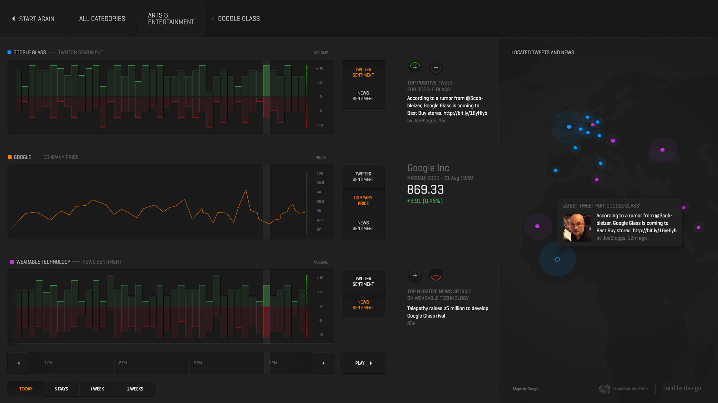The width and height of the screenshot is (718, 403).
Task: Click the orange Google legend swatch
Action: click(10, 157)
